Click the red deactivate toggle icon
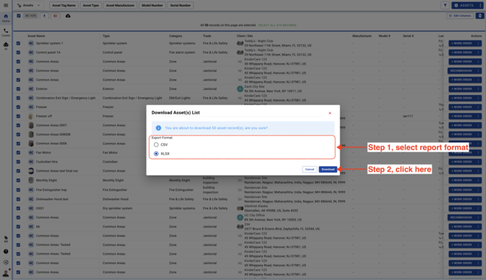This screenshot has height=280, width=486. point(55,16)
